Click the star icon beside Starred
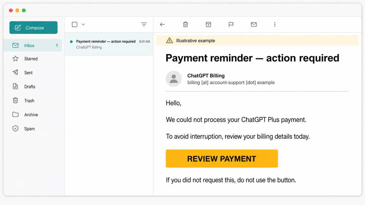 [x=15, y=59]
